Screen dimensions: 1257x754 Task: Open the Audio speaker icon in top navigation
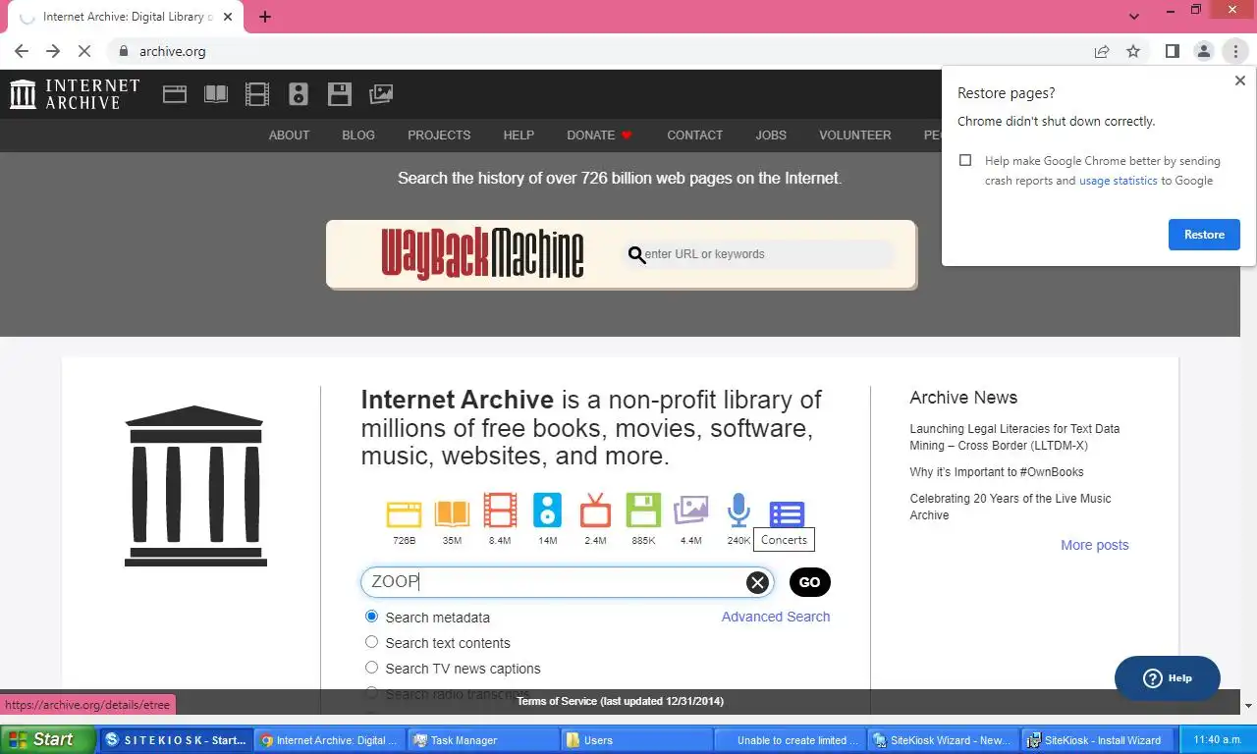299,94
